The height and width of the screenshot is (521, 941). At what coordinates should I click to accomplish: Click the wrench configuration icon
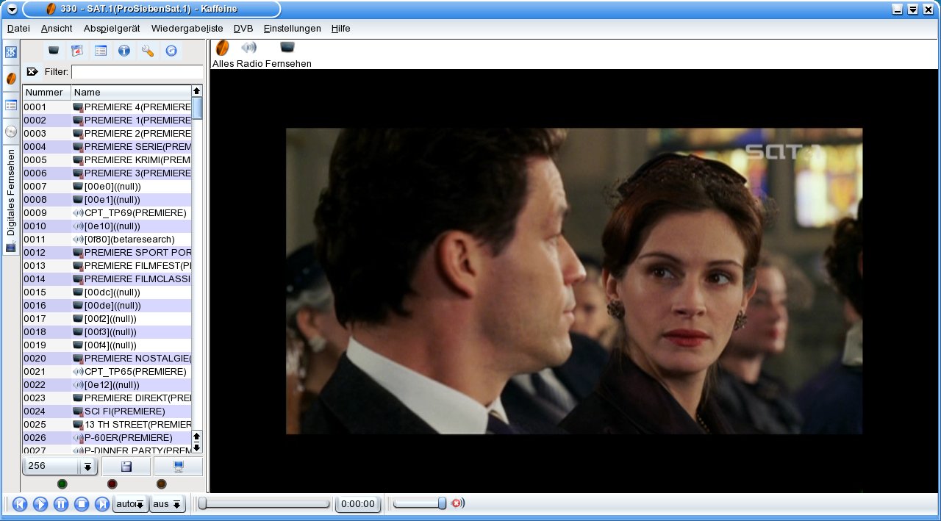point(148,51)
